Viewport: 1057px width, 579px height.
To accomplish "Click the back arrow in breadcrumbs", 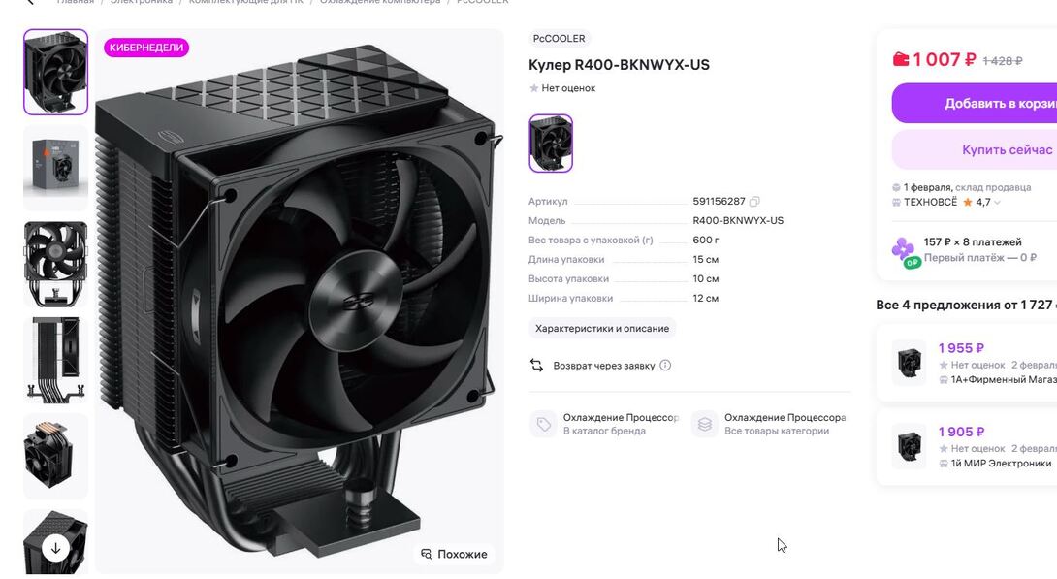I will pos(30,2).
